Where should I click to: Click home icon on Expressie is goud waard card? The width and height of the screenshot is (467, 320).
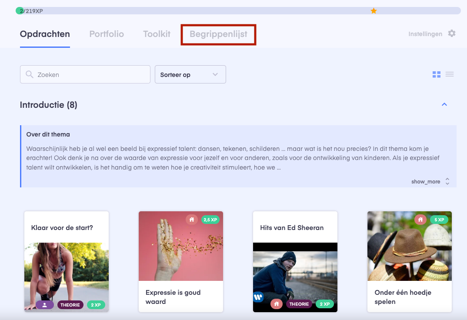pyautogui.click(x=191, y=220)
